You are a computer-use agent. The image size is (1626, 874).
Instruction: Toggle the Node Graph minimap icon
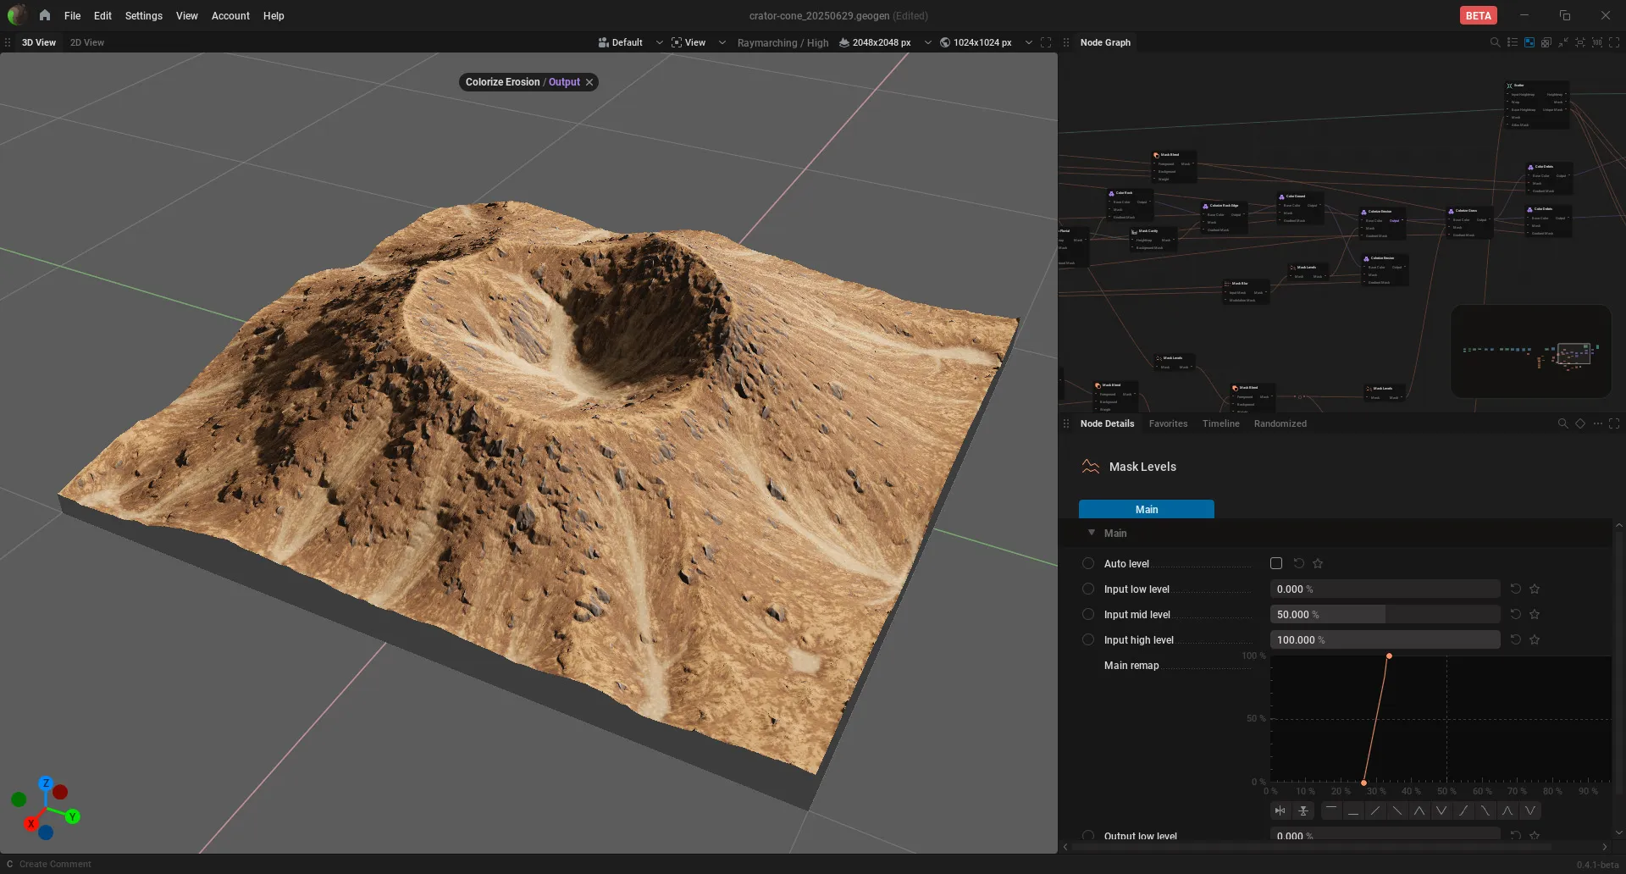[1529, 42]
